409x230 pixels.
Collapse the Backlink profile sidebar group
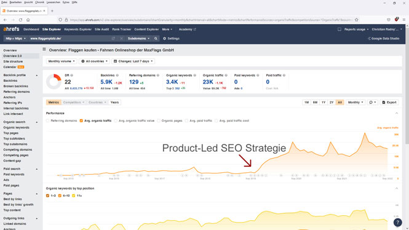pos(36,76)
